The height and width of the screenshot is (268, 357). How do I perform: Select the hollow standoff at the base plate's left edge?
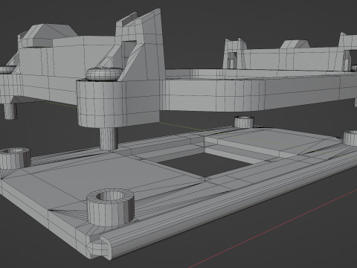pyautogui.click(x=15, y=158)
